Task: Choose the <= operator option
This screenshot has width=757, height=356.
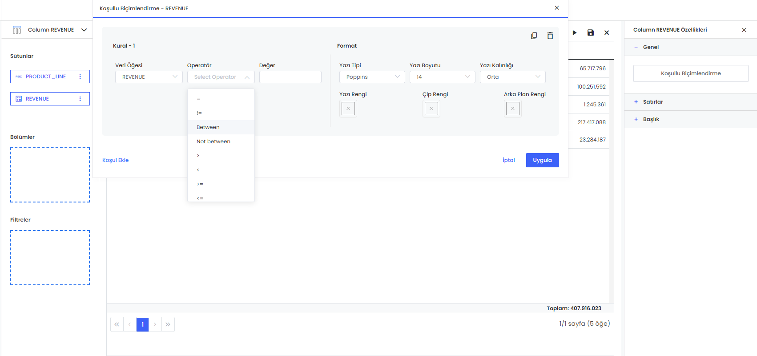Action: click(x=221, y=198)
